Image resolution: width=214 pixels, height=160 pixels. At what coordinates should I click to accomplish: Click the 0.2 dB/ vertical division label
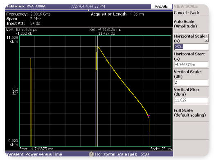tap(15, 91)
